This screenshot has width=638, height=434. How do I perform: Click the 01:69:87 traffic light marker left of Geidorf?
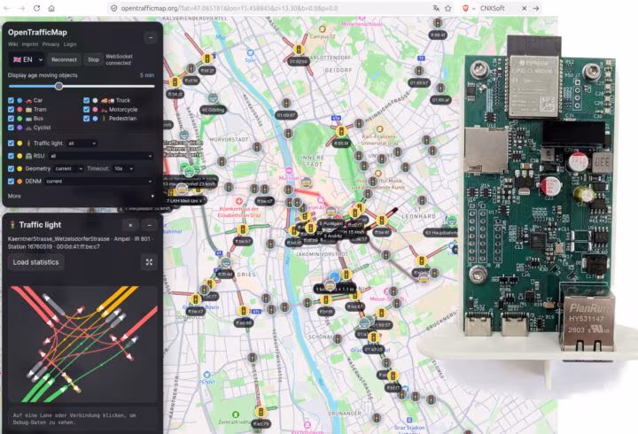click(286, 105)
